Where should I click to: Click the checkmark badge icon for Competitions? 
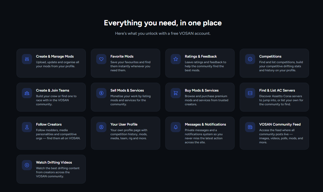[250, 59]
